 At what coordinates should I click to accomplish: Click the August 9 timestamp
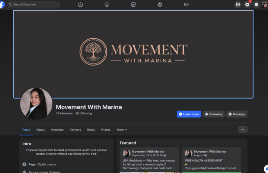(x=199, y=155)
